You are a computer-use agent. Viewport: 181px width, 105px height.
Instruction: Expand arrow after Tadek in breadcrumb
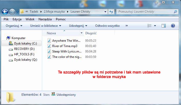[41, 12]
